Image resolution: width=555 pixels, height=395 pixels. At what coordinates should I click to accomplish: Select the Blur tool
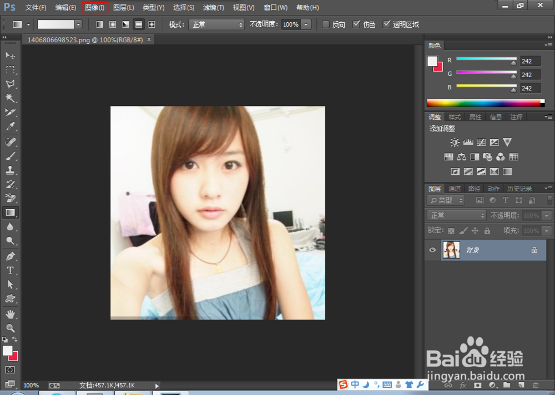tap(10, 226)
